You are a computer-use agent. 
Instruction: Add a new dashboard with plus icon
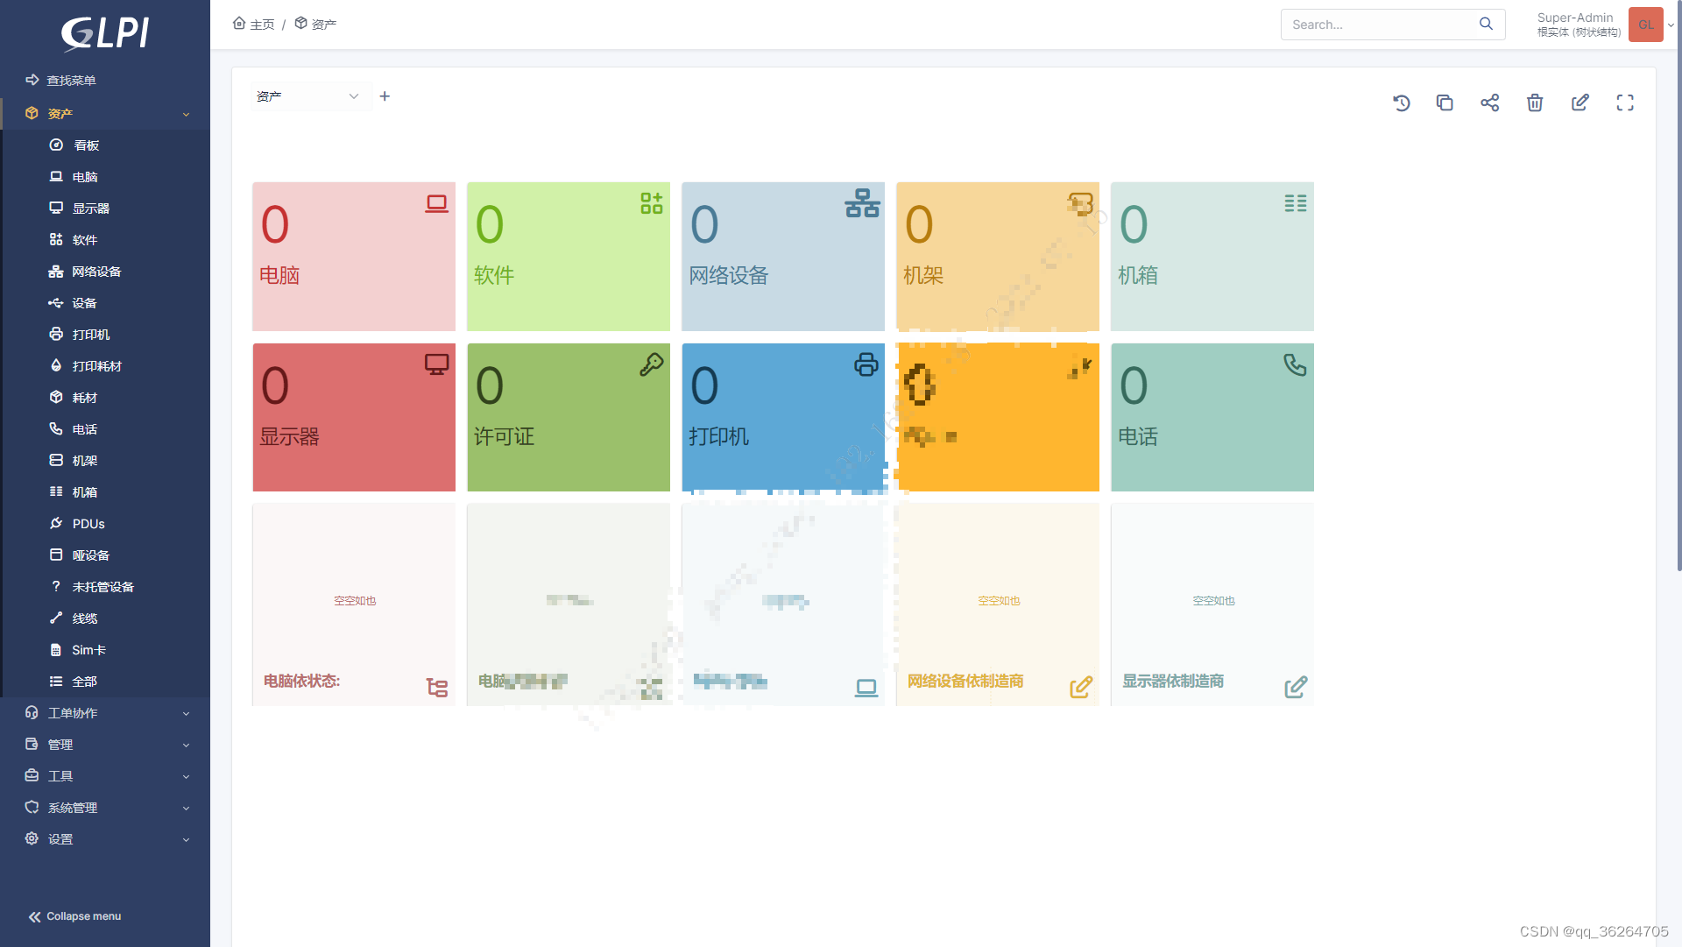(385, 96)
